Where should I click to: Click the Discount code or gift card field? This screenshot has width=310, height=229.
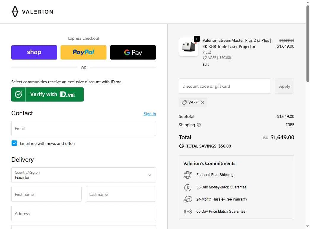coord(225,86)
